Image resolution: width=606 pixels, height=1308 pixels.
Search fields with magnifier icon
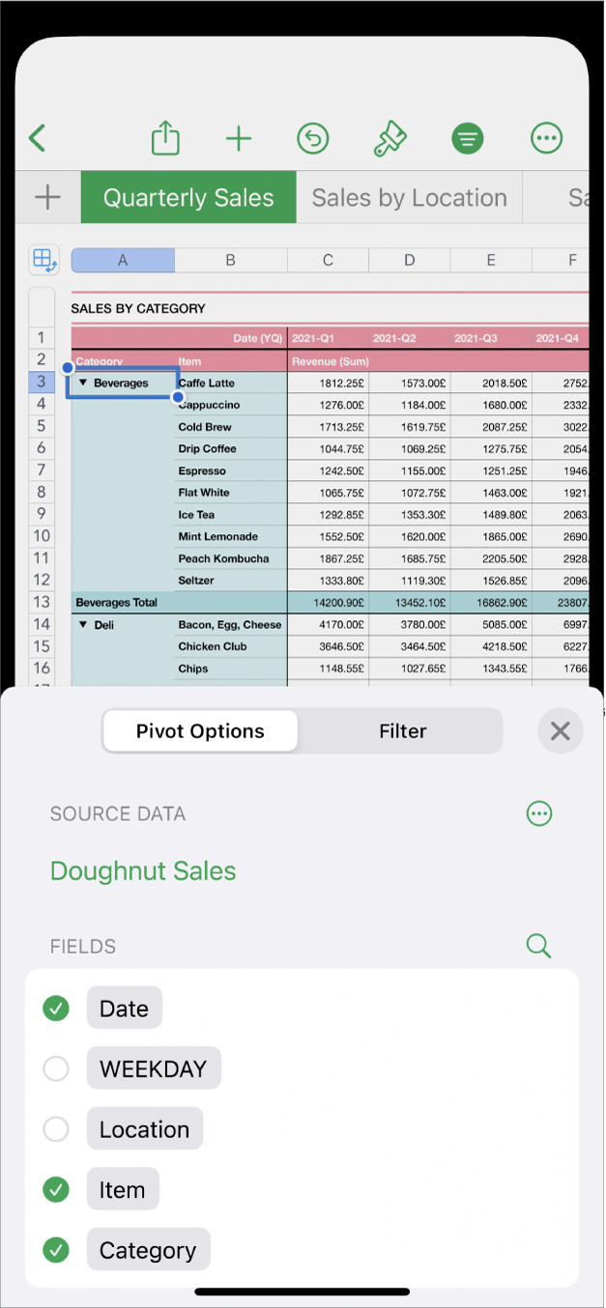click(538, 946)
